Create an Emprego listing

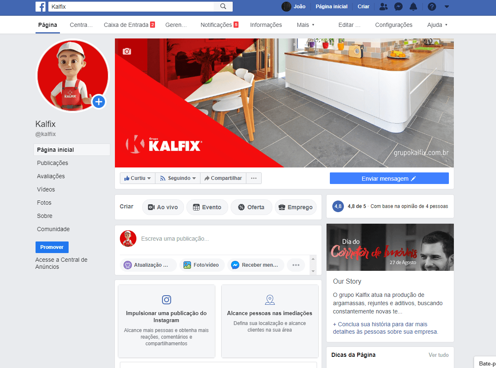coord(296,207)
